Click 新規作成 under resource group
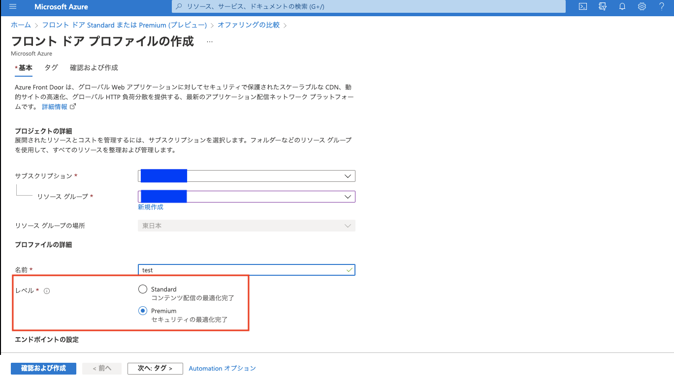This screenshot has height=378, width=674. click(x=151, y=207)
